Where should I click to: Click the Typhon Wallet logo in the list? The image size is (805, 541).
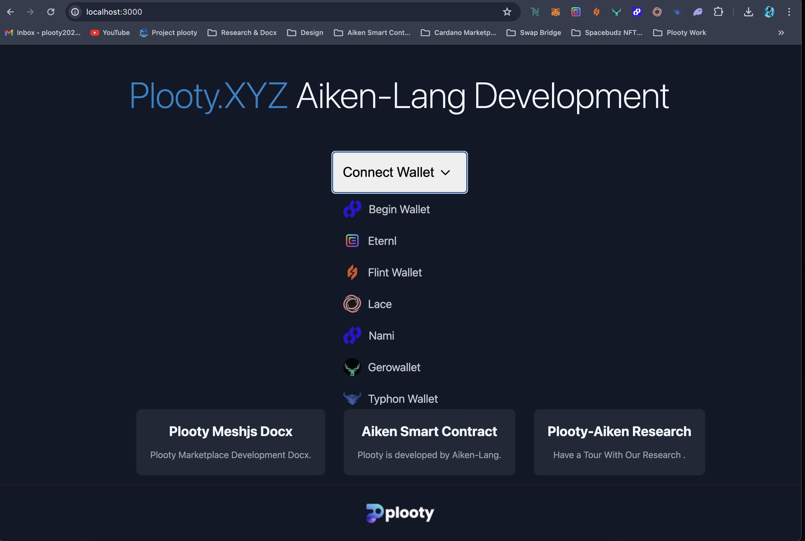pyautogui.click(x=352, y=399)
